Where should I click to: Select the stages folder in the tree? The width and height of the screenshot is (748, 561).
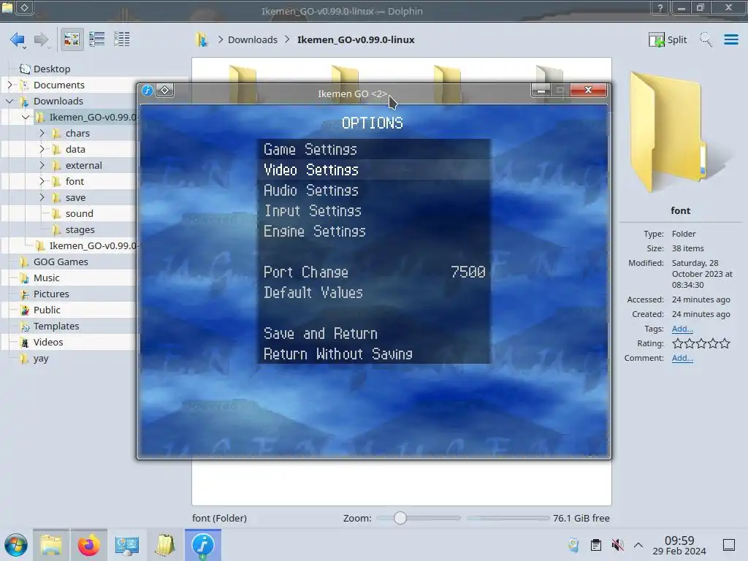pyautogui.click(x=80, y=229)
